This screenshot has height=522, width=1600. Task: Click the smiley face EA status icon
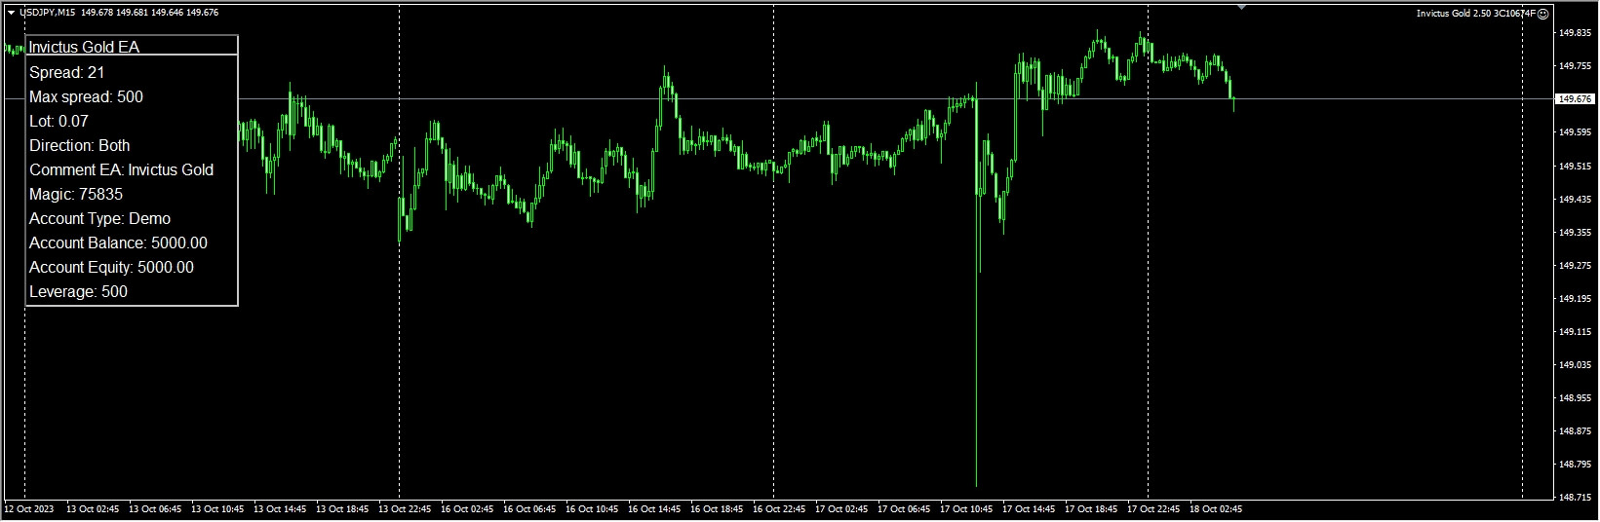coord(1543,14)
